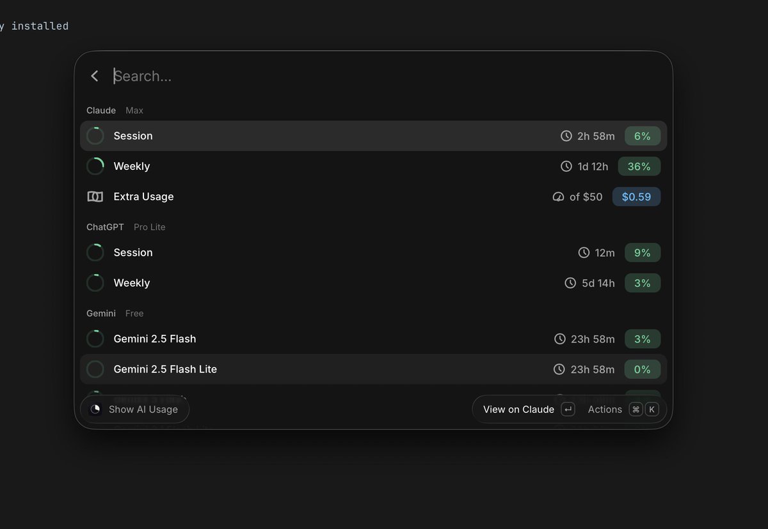Click the 36% usage badge

tap(639, 166)
